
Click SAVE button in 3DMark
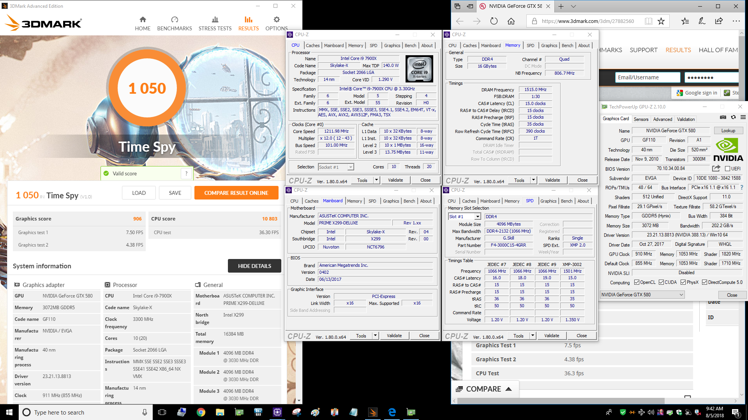pyautogui.click(x=175, y=193)
